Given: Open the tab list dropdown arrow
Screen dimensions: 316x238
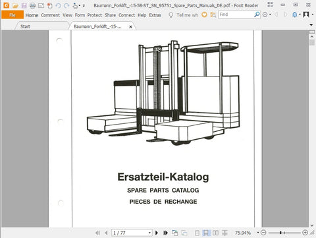Looking at the screenshot, I should pos(311,25).
